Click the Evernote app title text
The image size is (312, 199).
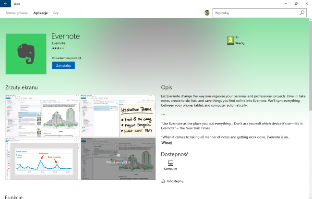click(65, 36)
